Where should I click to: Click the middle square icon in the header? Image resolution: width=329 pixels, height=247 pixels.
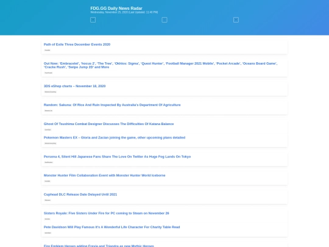pyautogui.click(x=164, y=20)
